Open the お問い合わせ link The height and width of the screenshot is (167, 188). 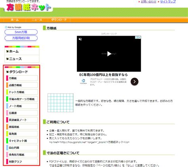148,2
